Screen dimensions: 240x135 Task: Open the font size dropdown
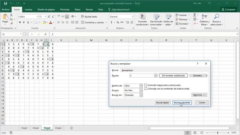45,16
